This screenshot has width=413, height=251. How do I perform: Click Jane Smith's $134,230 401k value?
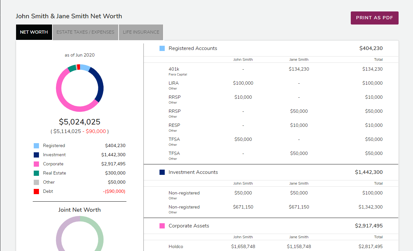tap(299, 69)
